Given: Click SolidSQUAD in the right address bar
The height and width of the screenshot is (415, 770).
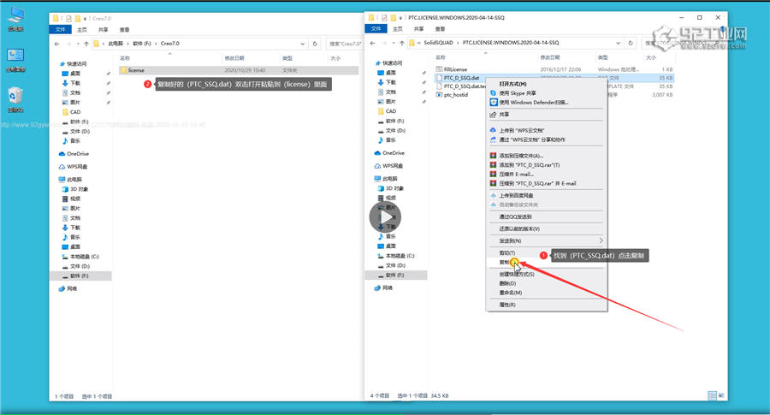Looking at the screenshot, I should pyautogui.click(x=438, y=43).
